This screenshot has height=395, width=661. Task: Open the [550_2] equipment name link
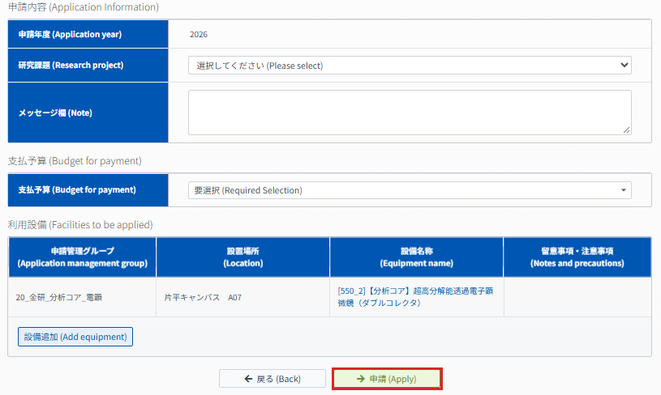point(415,297)
